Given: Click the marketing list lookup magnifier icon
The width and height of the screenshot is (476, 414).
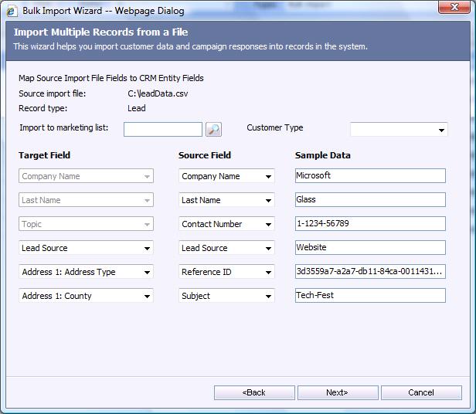Looking at the screenshot, I should tap(213, 129).
